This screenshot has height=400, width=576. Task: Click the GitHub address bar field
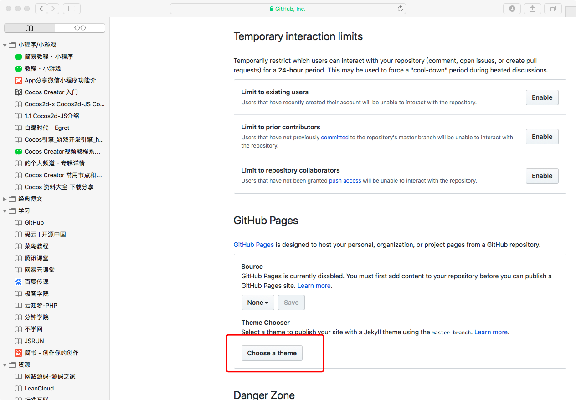click(x=288, y=9)
